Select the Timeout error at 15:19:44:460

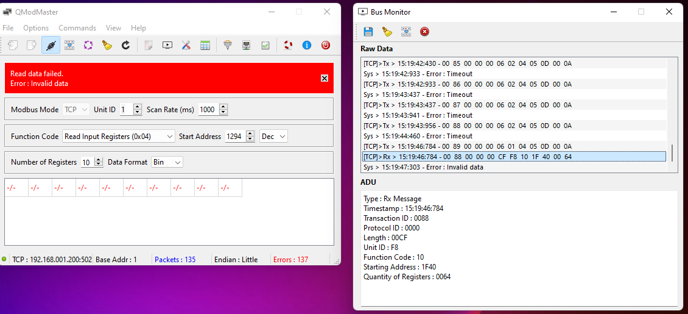coord(514,136)
